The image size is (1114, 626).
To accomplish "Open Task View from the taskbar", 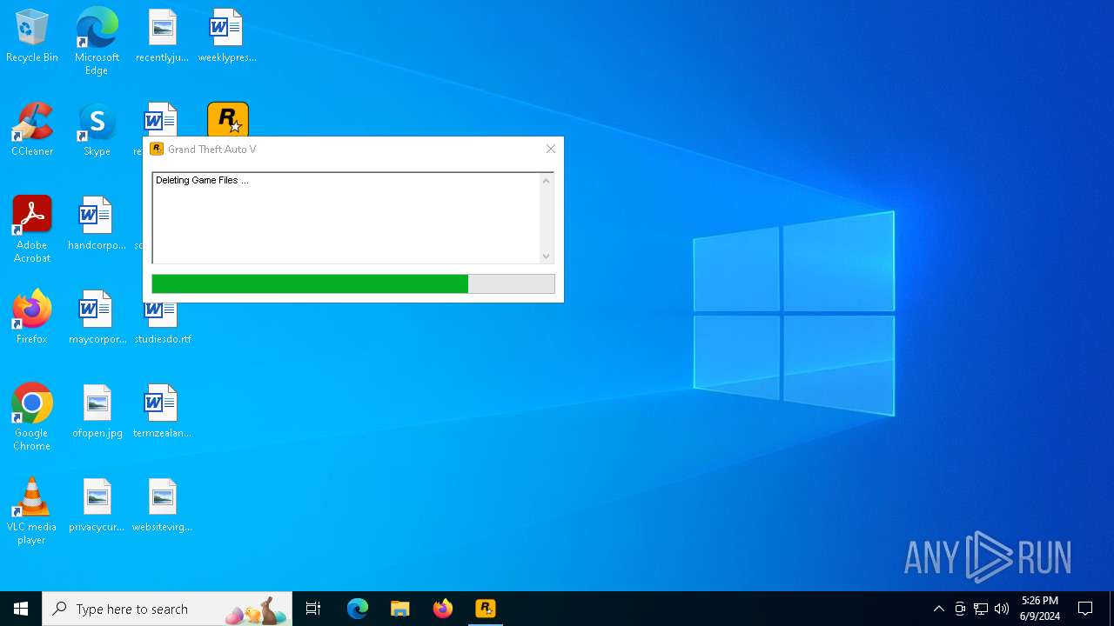I will 313,609.
